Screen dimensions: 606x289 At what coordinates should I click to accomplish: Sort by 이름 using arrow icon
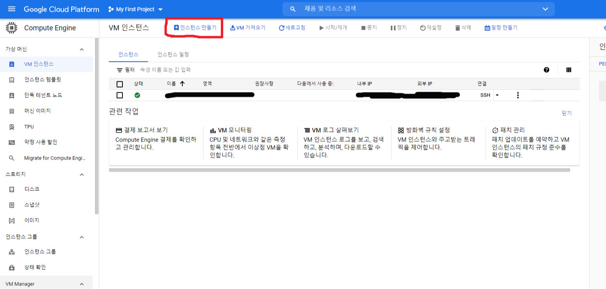pyautogui.click(x=182, y=84)
